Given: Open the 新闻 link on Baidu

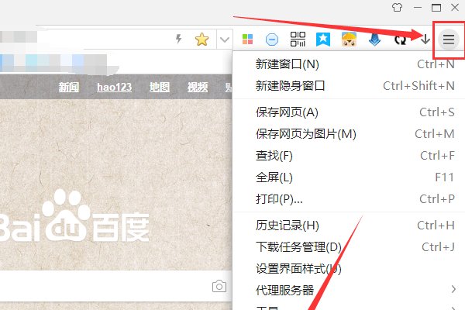Looking at the screenshot, I should [x=69, y=88].
